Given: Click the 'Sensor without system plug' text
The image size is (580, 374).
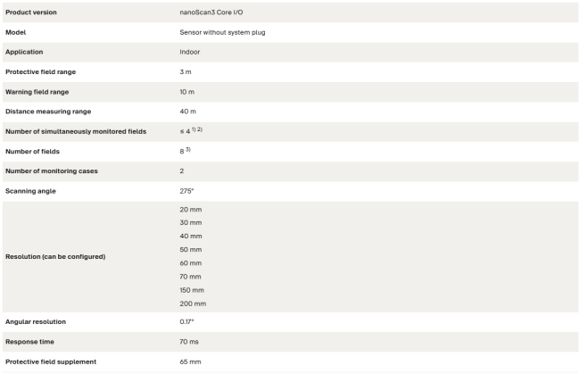Looking at the screenshot, I should [222, 32].
